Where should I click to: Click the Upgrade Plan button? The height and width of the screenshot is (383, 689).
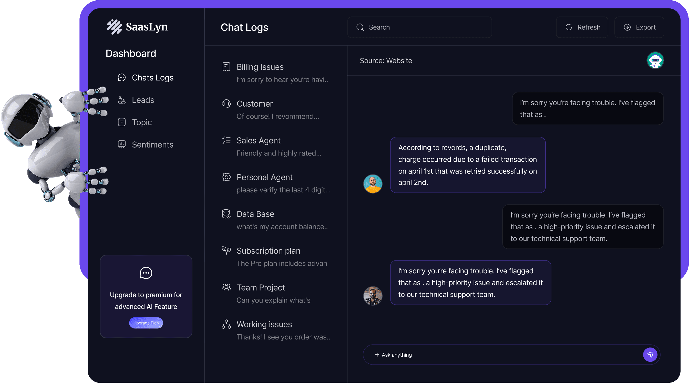(146, 323)
